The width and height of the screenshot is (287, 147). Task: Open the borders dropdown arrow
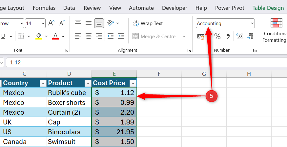[29, 37]
